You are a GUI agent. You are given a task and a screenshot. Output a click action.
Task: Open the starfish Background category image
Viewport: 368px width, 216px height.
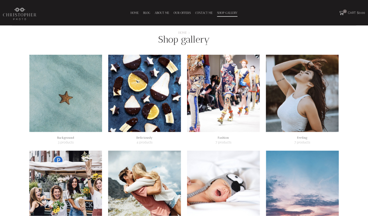(66, 93)
